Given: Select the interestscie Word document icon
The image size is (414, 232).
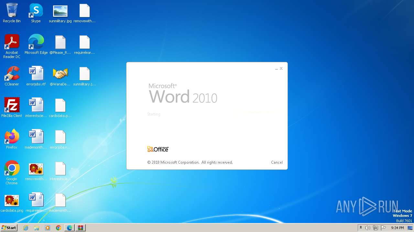Looking at the screenshot, I should [36, 108].
